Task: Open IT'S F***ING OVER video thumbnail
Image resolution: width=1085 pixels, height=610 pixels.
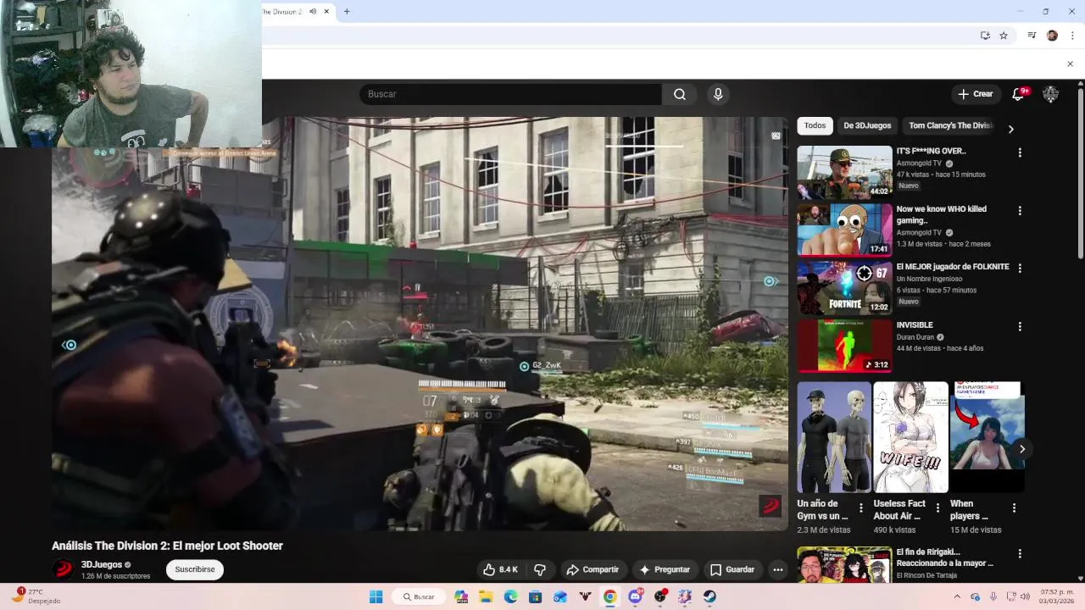Action: point(844,173)
